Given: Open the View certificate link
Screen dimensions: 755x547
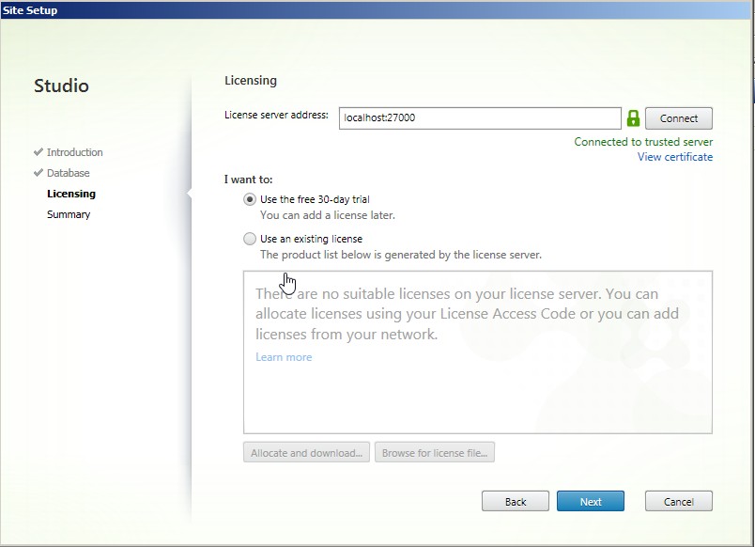Looking at the screenshot, I should coord(674,157).
